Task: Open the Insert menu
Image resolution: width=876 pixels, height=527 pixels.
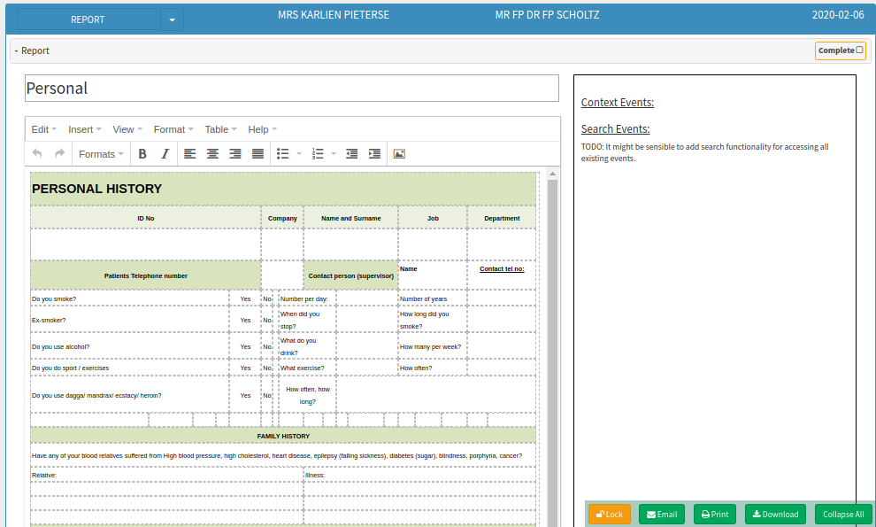Action: tap(84, 129)
